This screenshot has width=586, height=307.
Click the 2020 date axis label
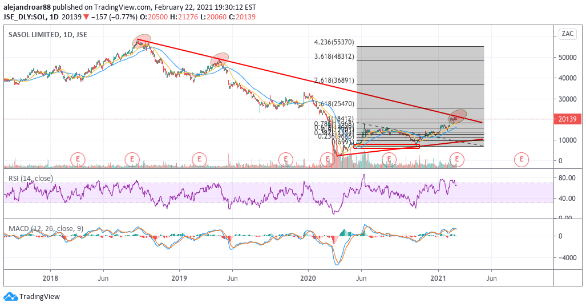[x=308, y=278]
